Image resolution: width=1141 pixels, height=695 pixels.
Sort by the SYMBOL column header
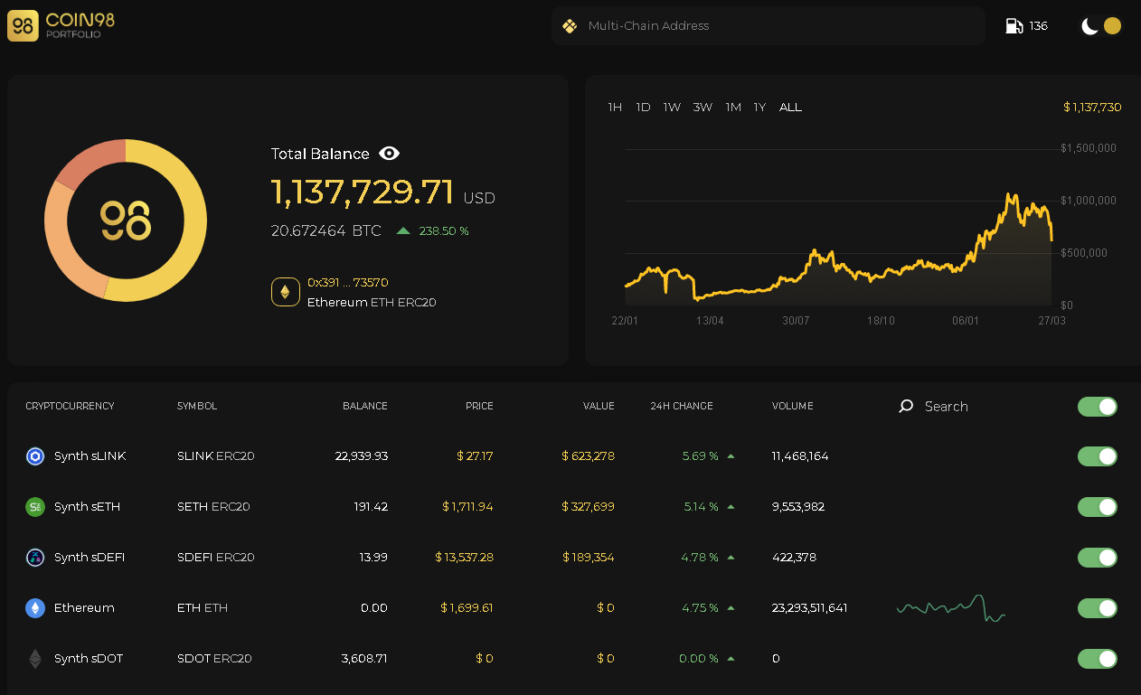tap(197, 407)
